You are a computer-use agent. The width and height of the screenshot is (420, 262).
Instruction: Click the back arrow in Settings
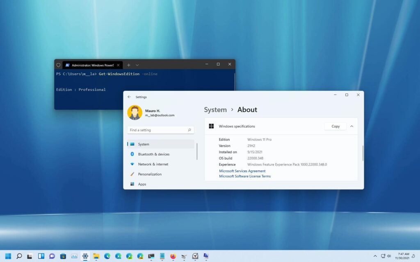[x=129, y=97]
